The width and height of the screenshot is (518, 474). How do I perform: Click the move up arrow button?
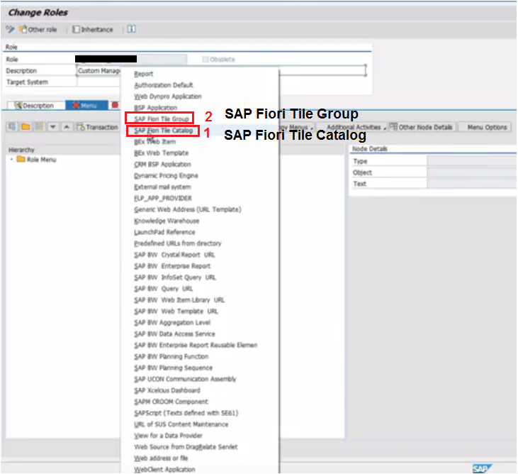tap(67, 127)
